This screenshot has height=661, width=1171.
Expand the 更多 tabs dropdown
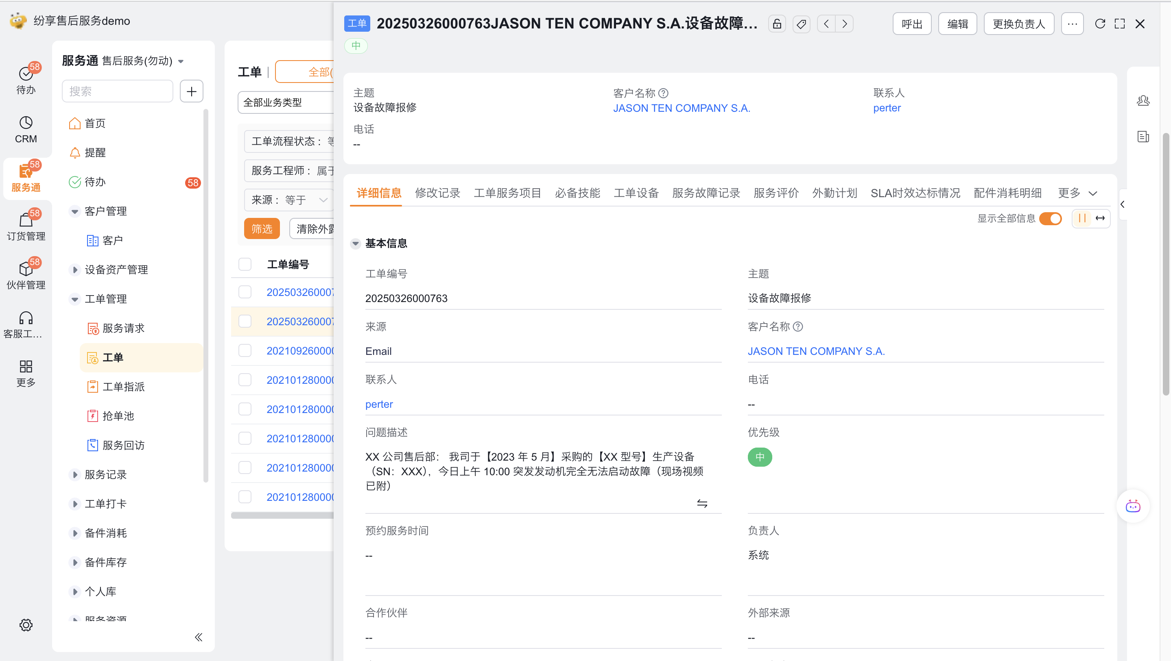point(1077,193)
